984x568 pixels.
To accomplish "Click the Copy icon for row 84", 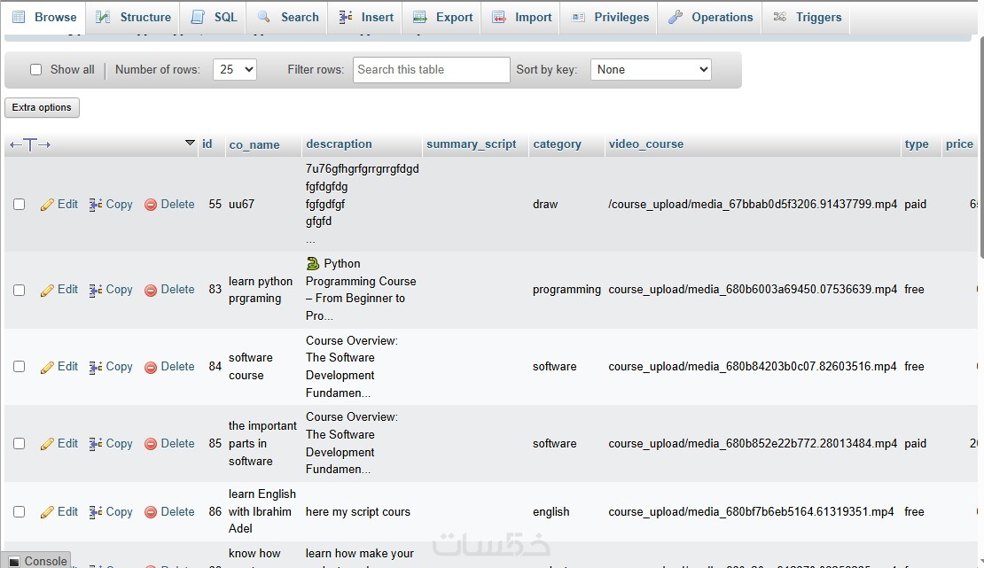I will point(96,367).
